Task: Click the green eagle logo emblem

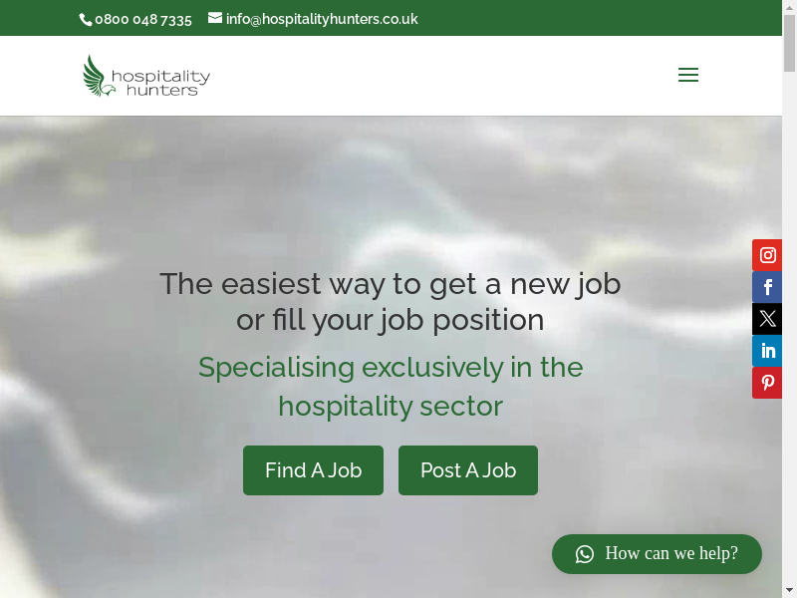Action: 98,76
